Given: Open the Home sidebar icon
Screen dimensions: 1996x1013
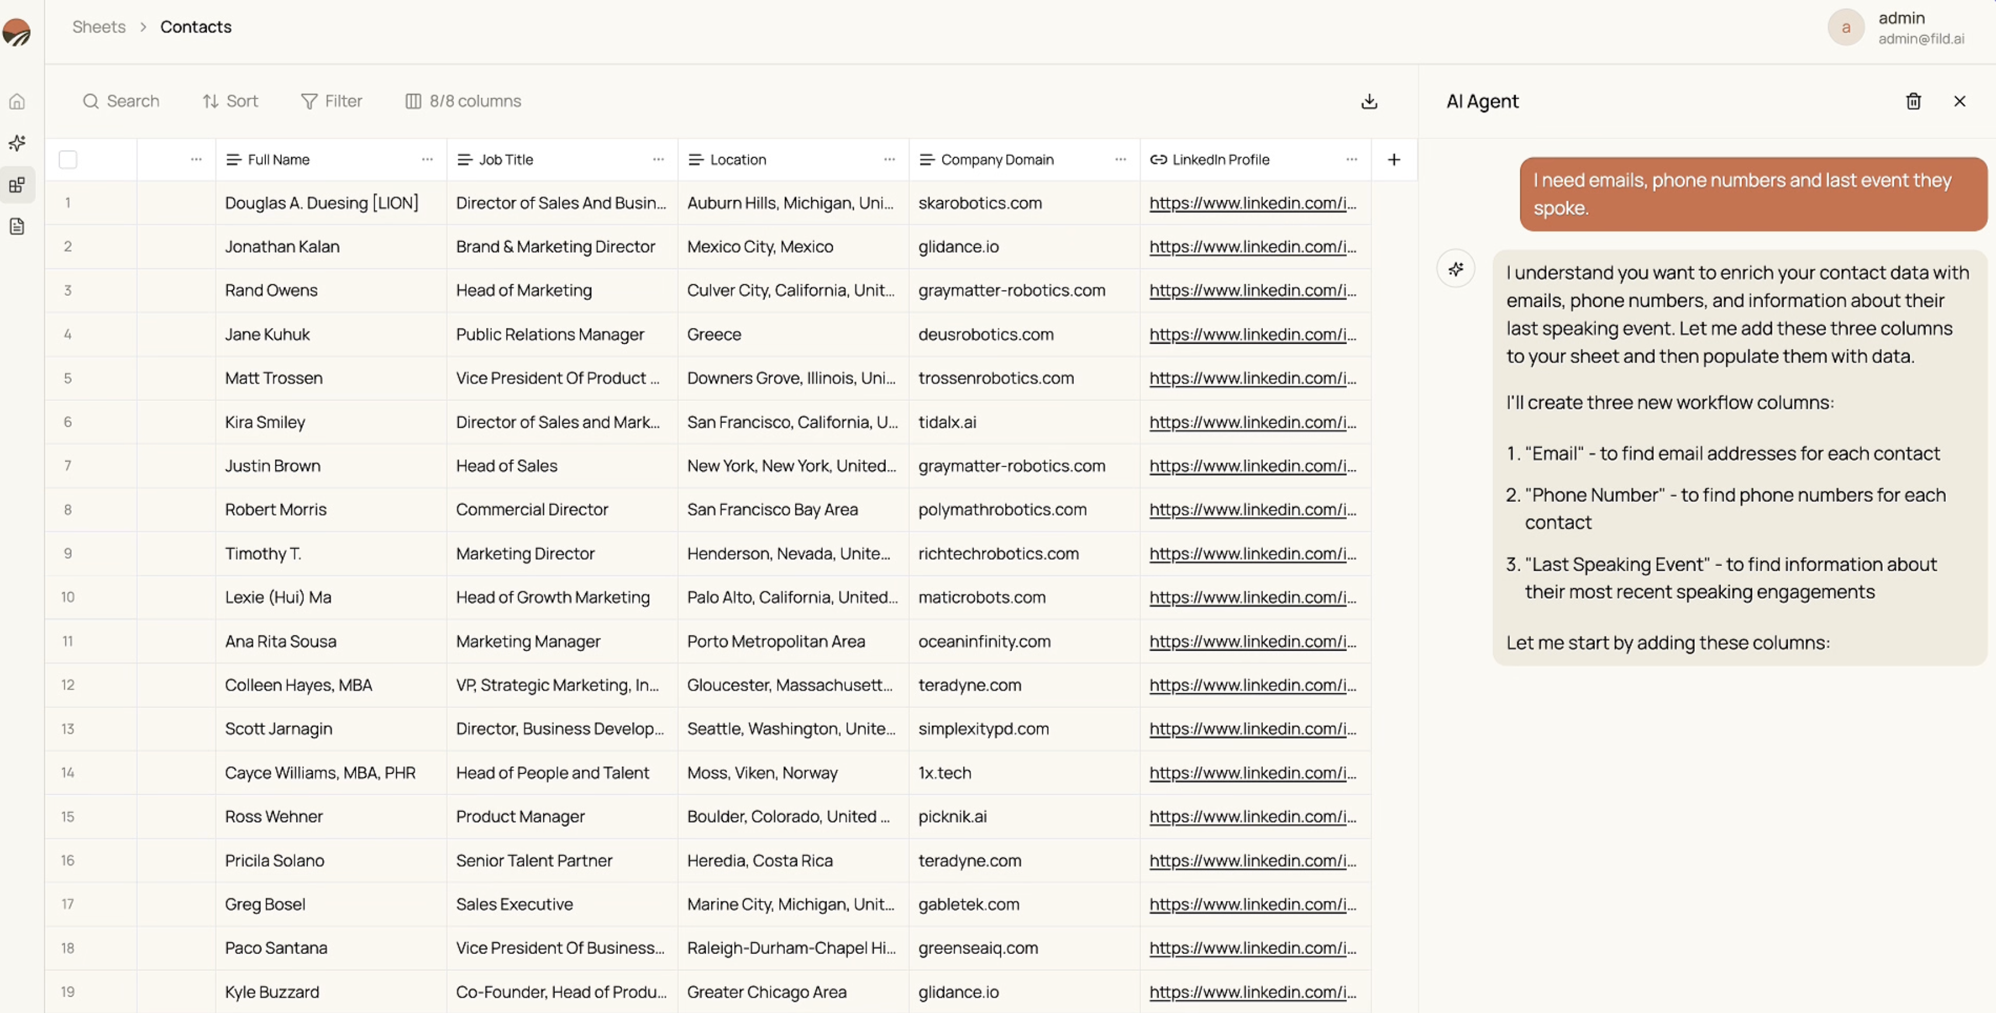Looking at the screenshot, I should point(17,102).
